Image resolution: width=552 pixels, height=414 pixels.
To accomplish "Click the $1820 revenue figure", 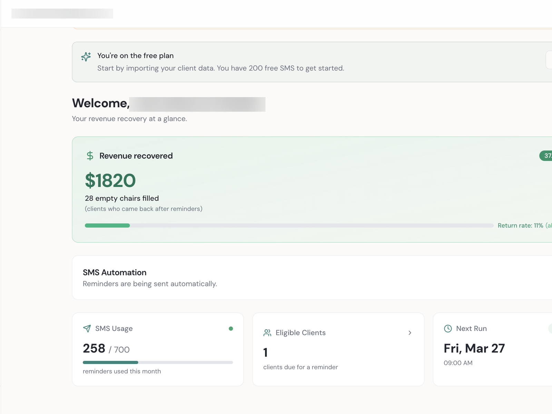I will 110,180.
